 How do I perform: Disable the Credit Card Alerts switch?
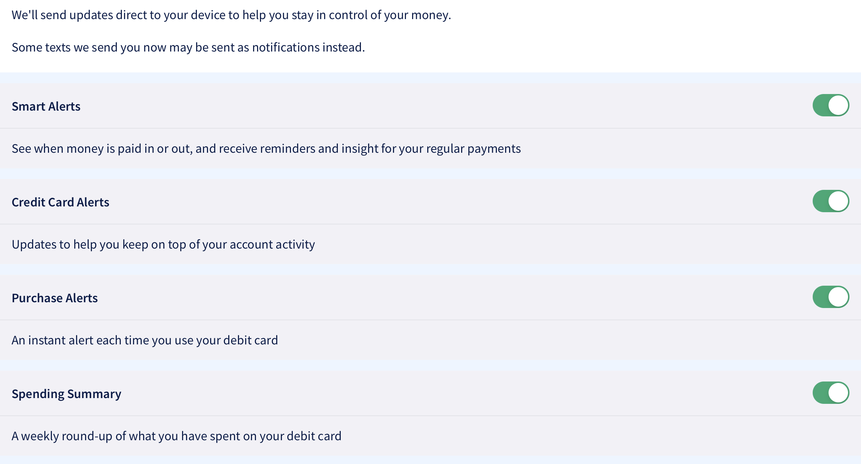pyautogui.click(x=830, y=201)
